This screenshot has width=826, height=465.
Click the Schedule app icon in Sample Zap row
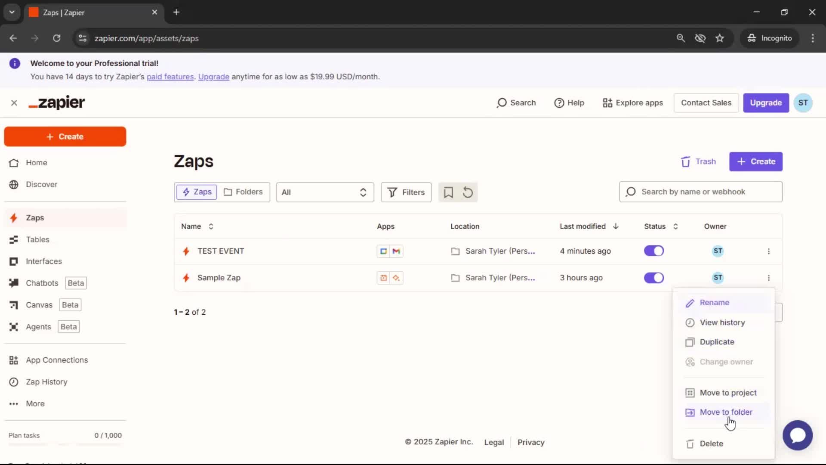(x=383, y=278)
